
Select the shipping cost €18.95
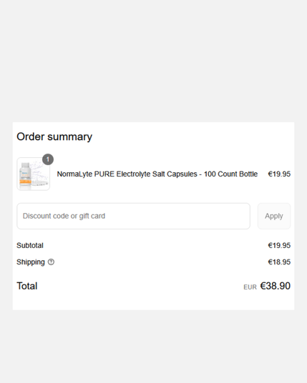coord(279,262)
